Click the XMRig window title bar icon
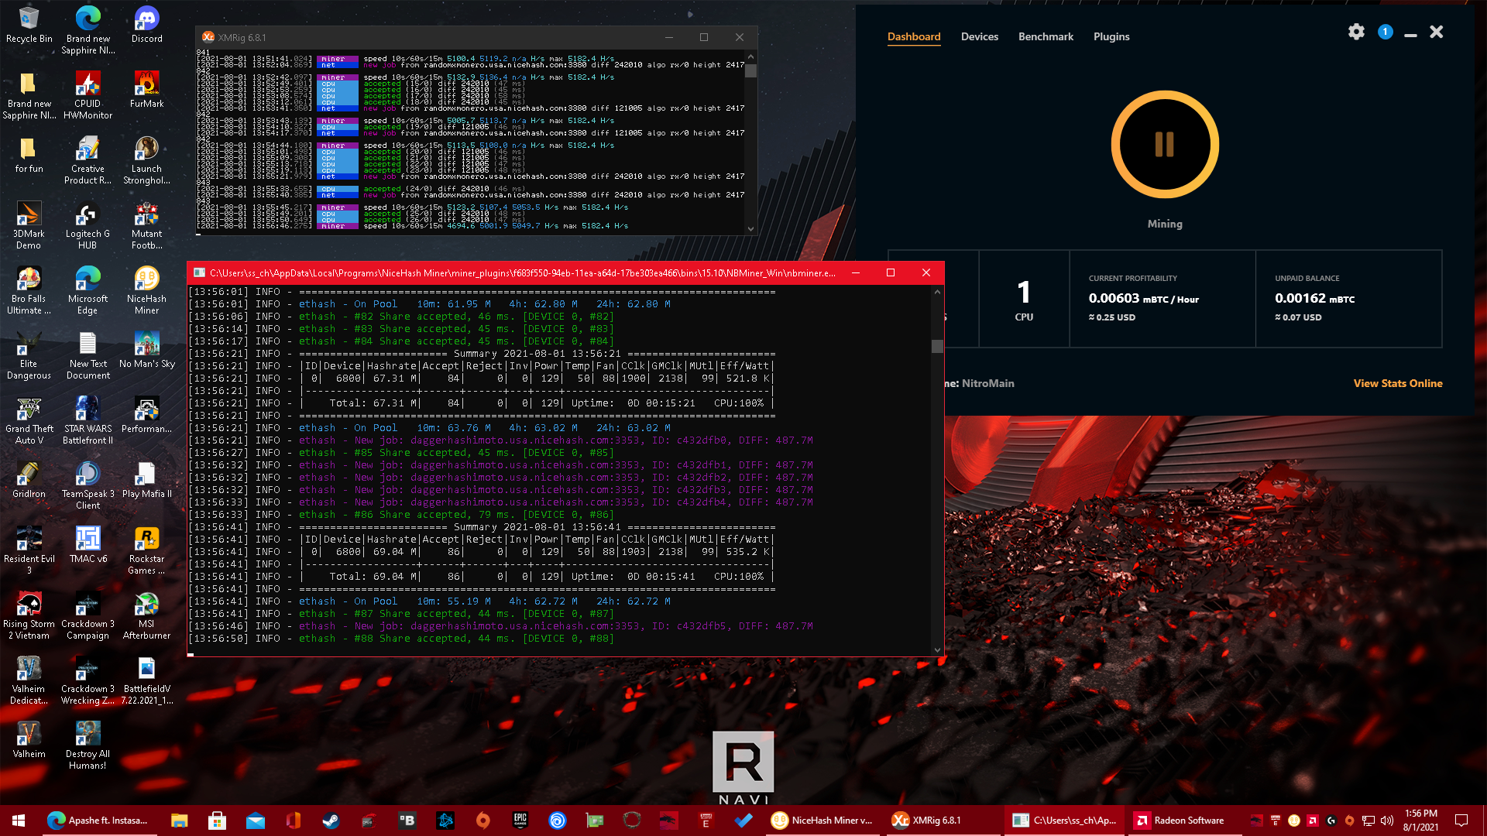 point(208,37)
